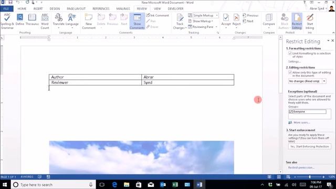The height and width of the screenshot is (189, 336).
Task: Expand the Track Changes dropdown arrow
Action: pyautogui.click(x=185, y=28)
